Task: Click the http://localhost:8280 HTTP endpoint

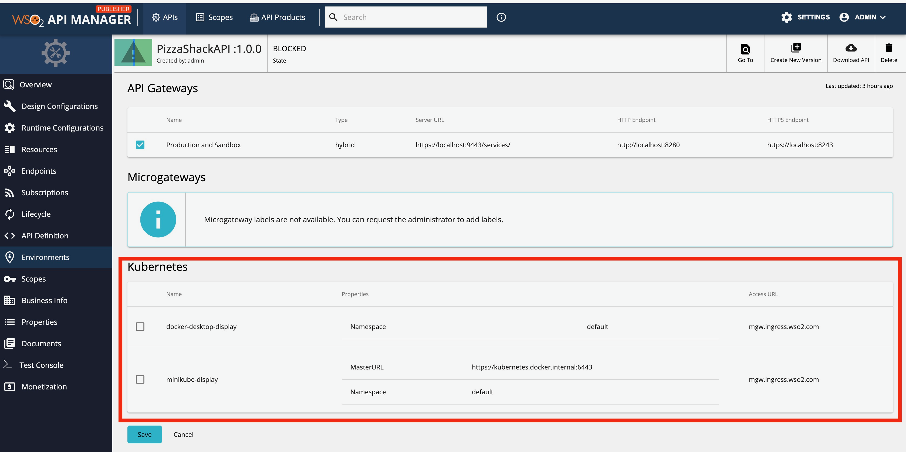Action: point(648,145)
